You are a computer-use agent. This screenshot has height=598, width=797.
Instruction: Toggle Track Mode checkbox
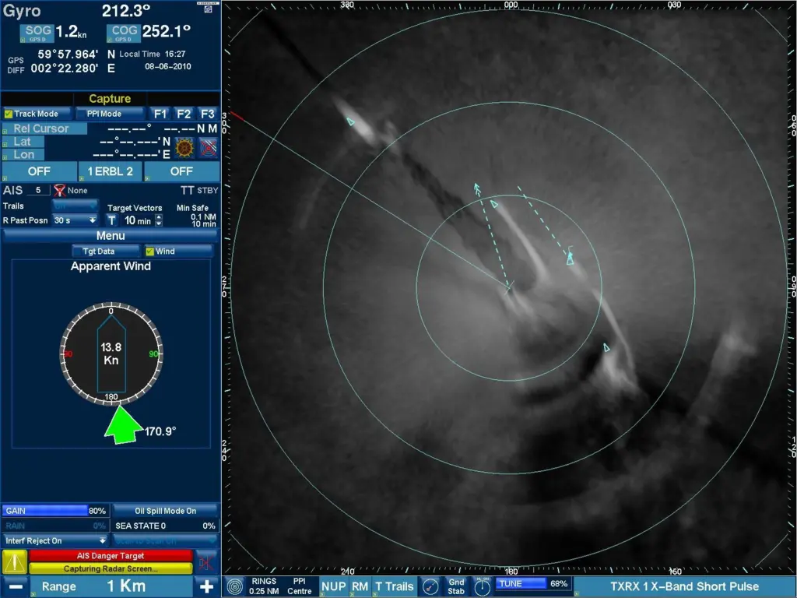pos(37,114)
